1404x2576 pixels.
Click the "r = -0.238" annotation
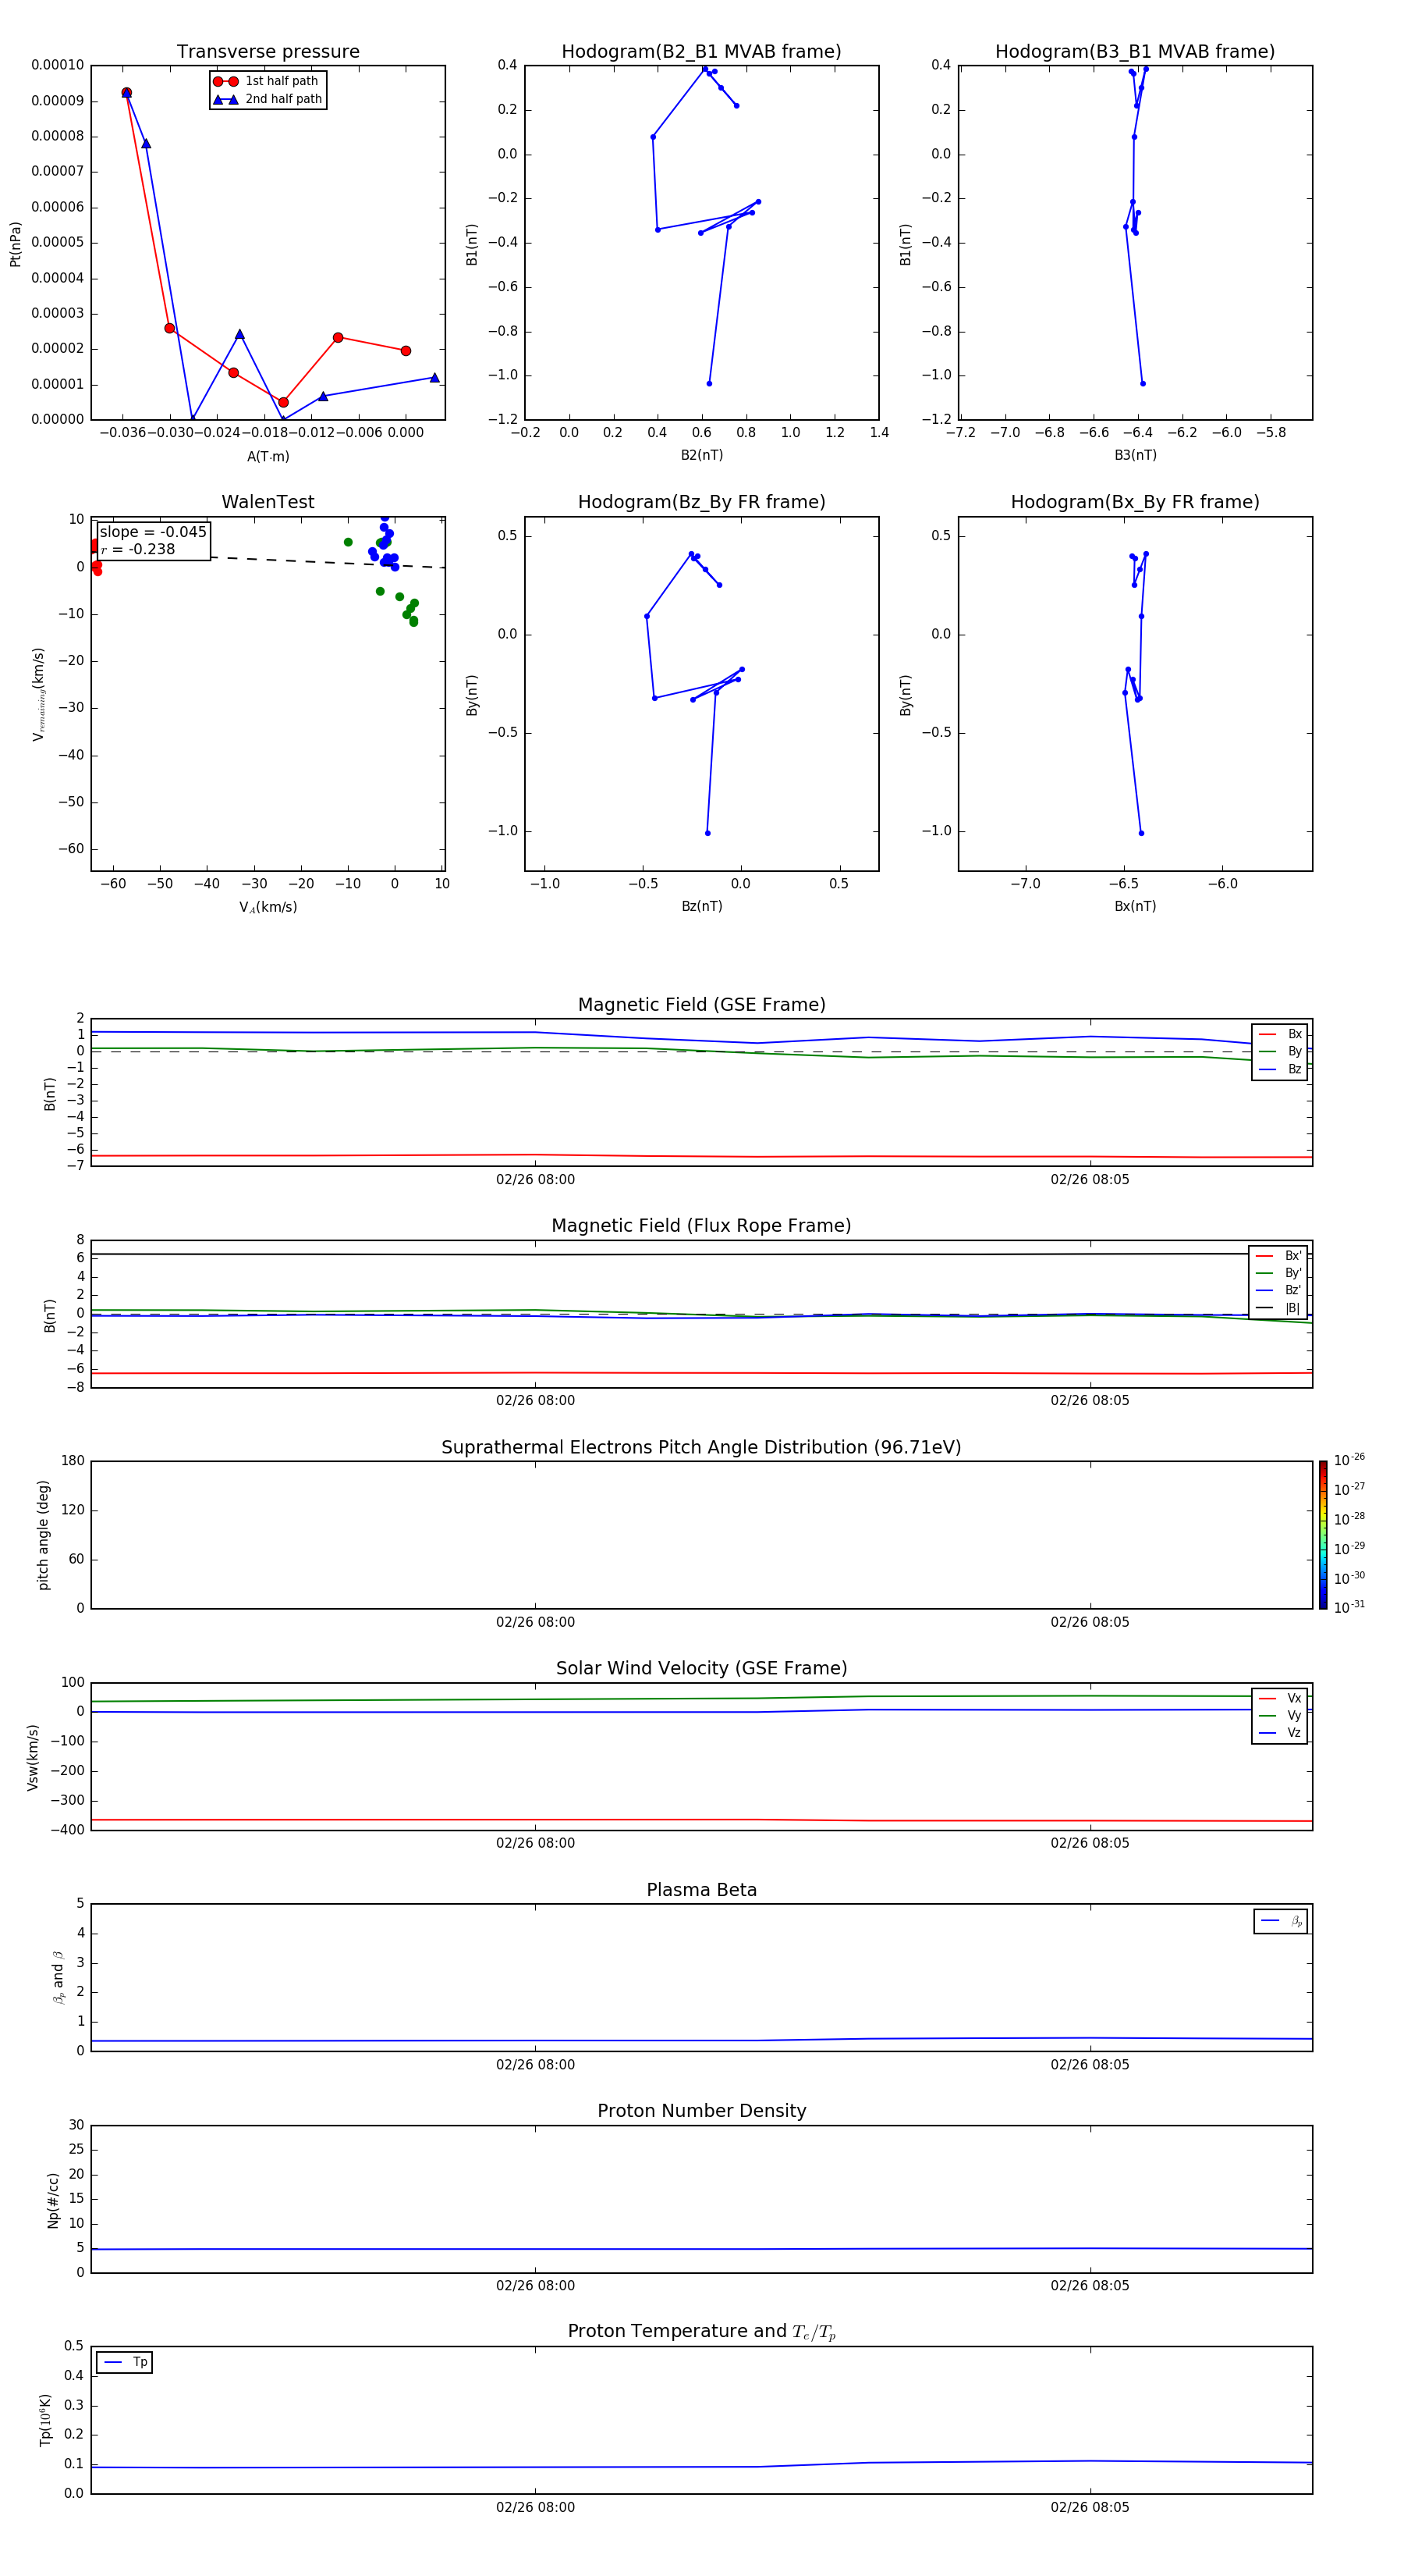pyautogui.click(x=138, y=549)
